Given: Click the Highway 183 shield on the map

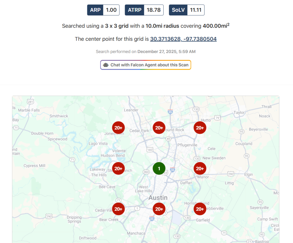Looking at the screenshot, I should 149,149.
